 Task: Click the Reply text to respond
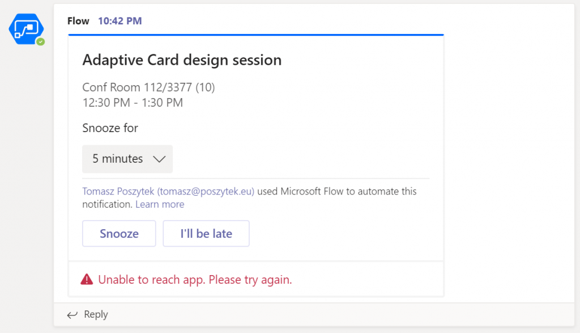point(96,314)
